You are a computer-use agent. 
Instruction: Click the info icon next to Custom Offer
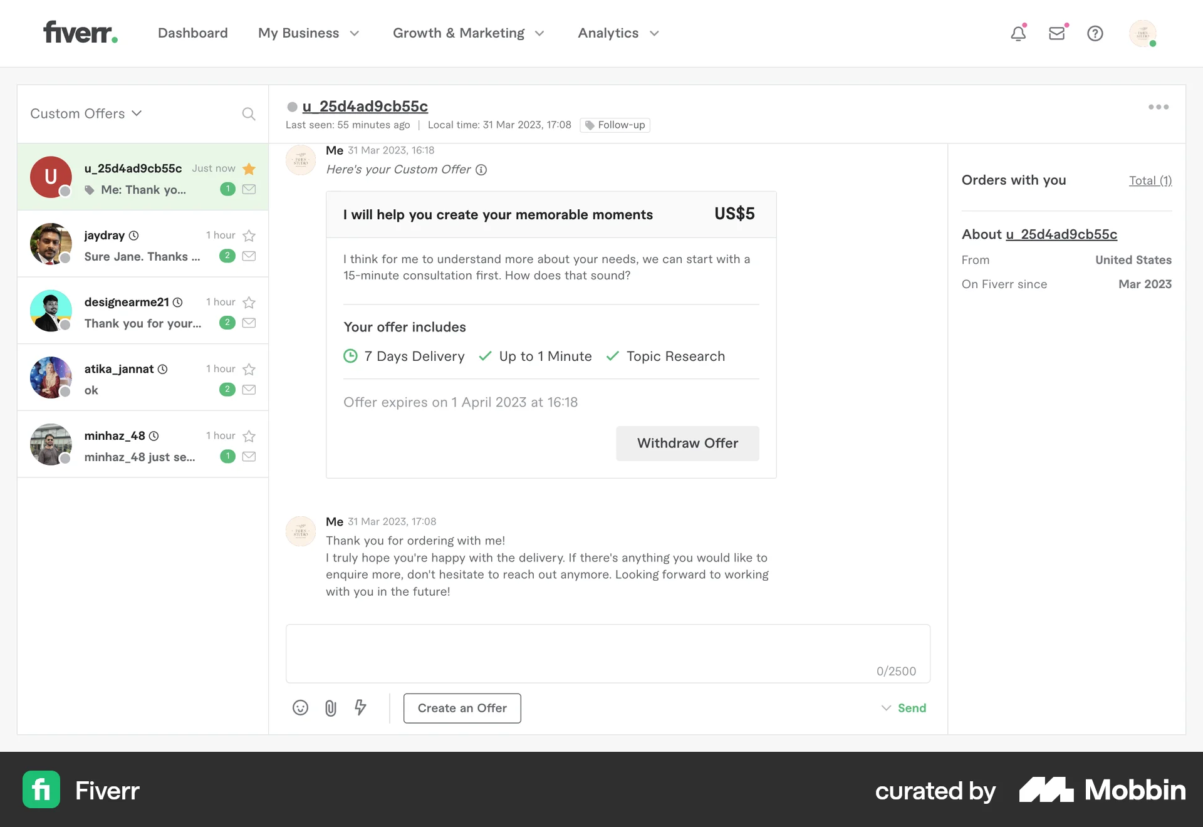point(481,170)
